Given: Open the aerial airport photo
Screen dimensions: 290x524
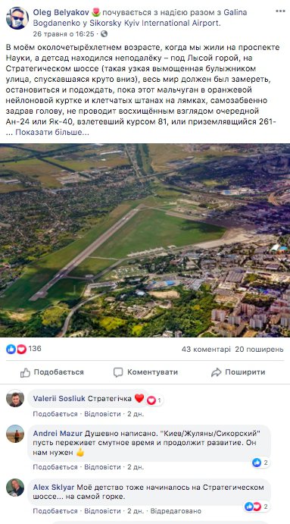Looking at the screenshot, I should click(x=145, y=240).
